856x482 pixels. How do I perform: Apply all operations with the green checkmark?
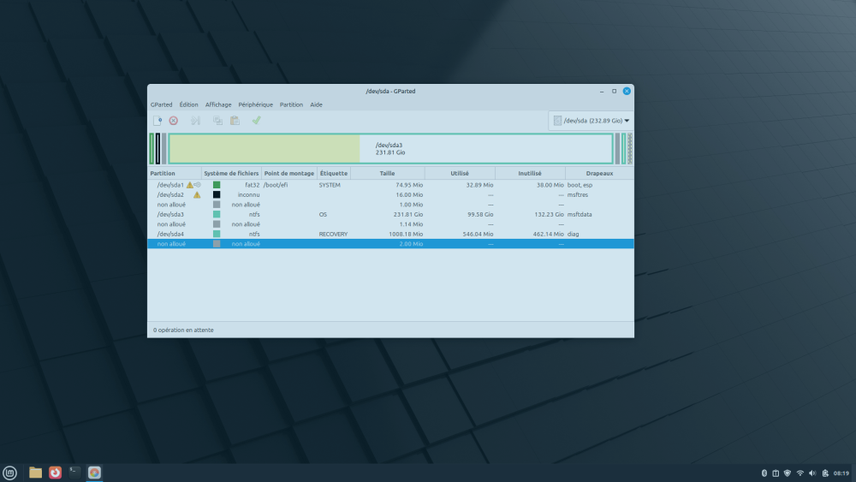(256, 121)
